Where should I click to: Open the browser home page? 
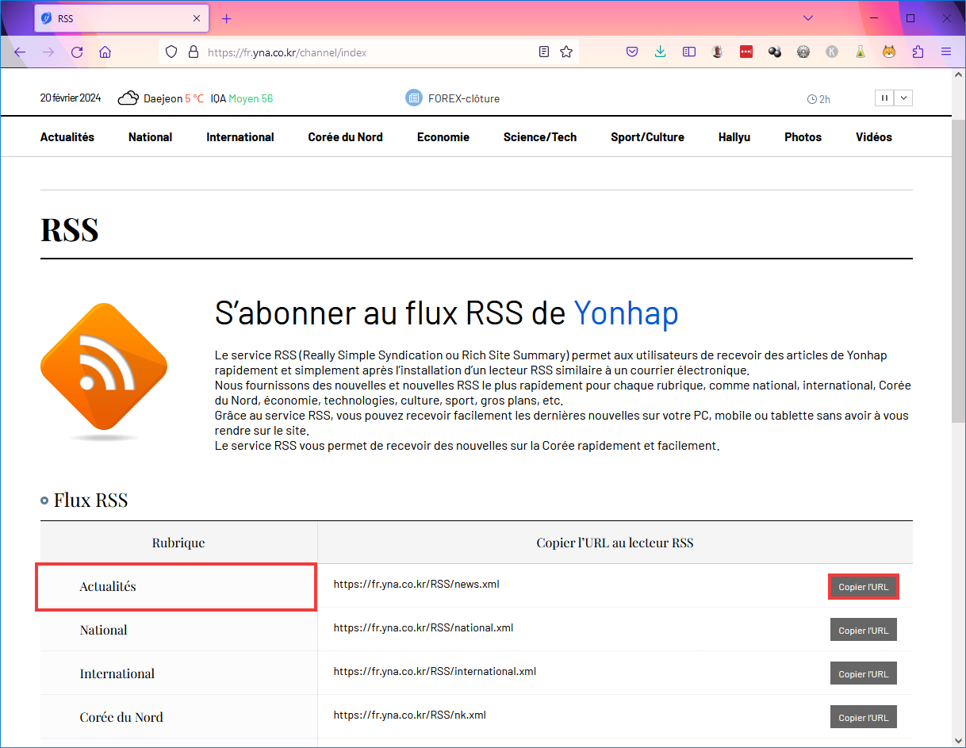click(x=105, y=52)
